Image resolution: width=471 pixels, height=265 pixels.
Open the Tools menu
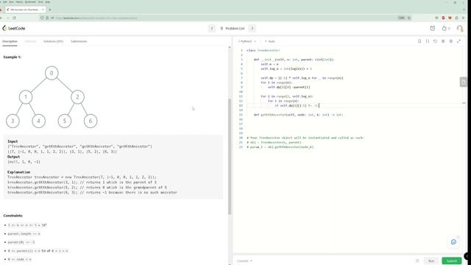tap(40, 1)
